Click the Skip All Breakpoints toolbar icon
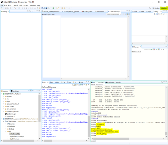This screenshot has width=168, height=145. [20, 8]
